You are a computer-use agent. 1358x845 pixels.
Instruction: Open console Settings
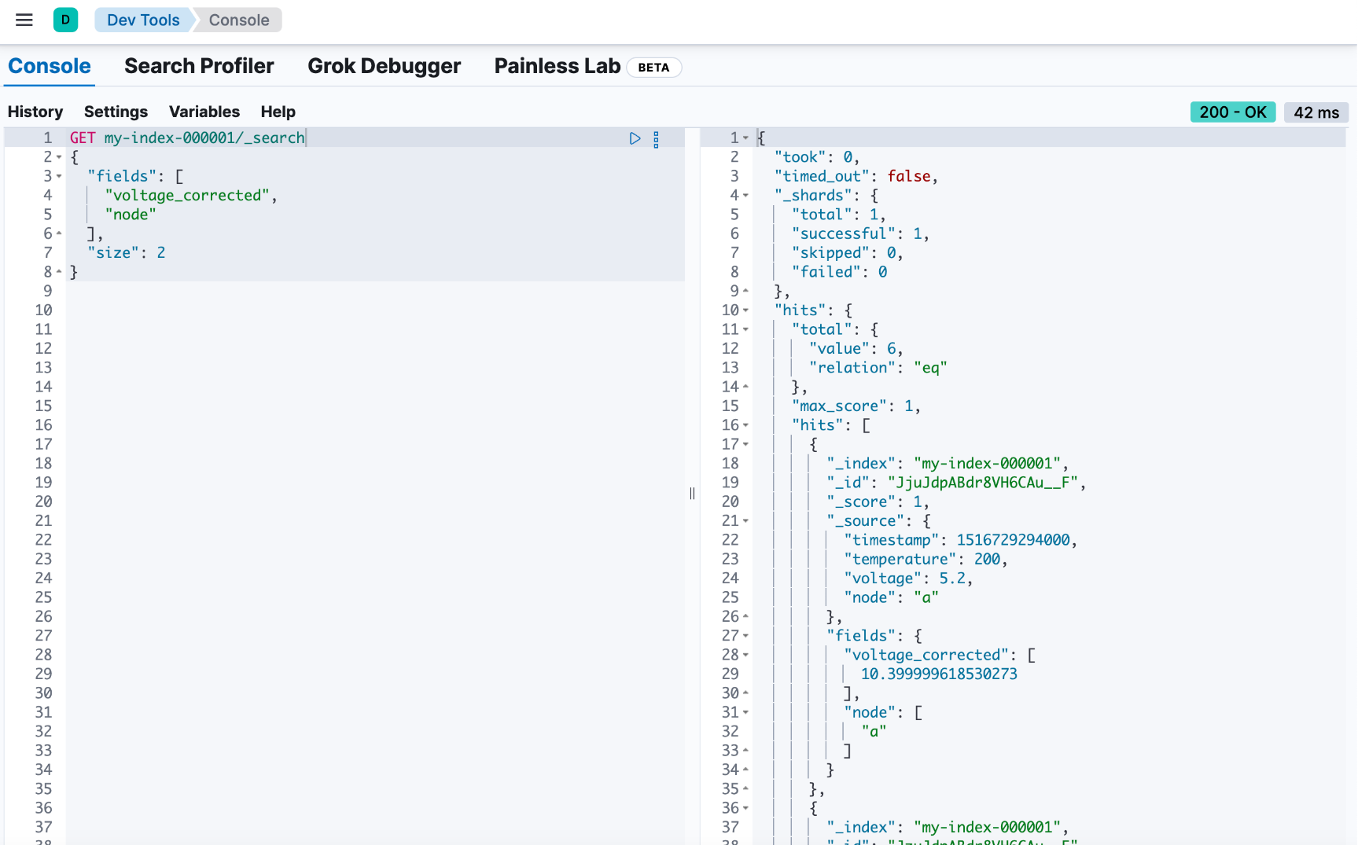pos(116,112)
